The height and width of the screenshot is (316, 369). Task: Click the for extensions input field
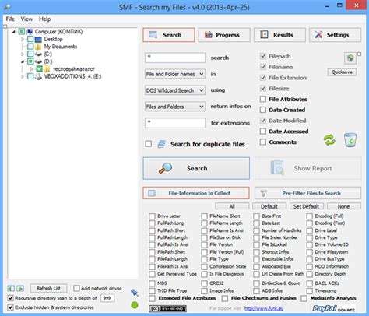point(175,123)
